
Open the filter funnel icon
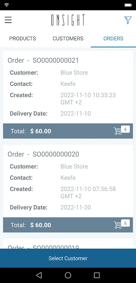point(128,20)
